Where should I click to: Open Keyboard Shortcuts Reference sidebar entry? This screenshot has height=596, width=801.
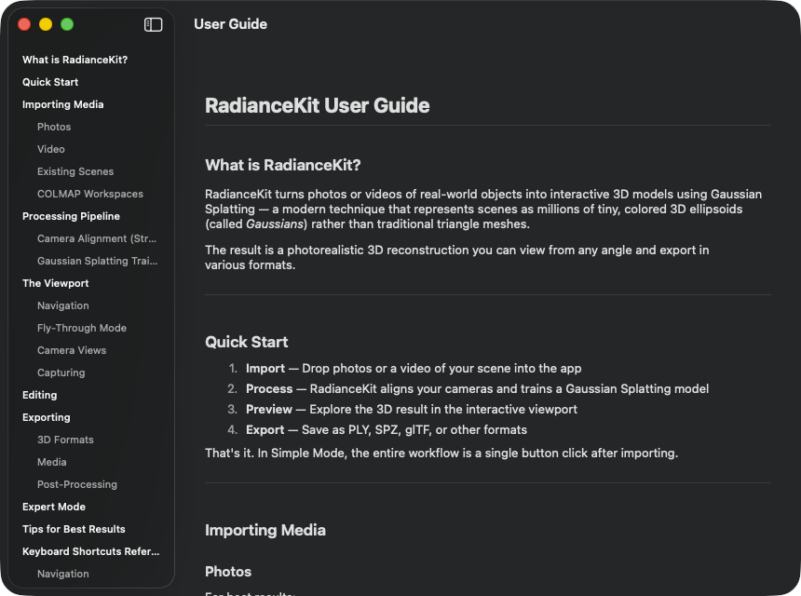90,551
